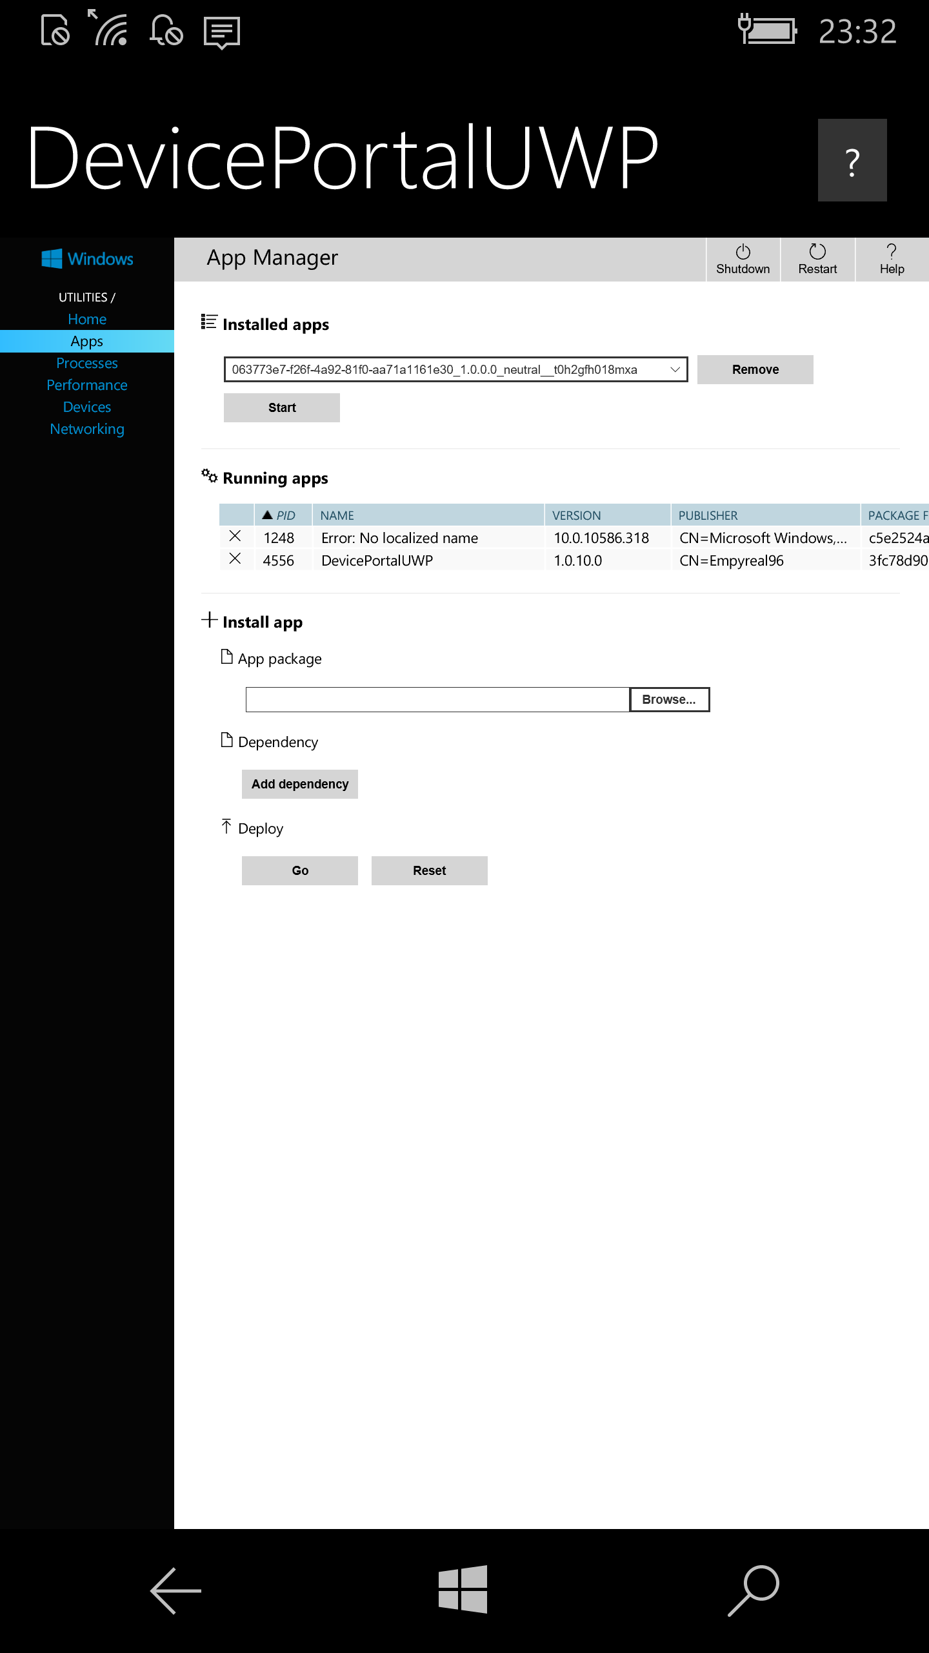This screenshot has height=1653, width=929.
Task: Open Help in App Manager toolbar
Action: click(x=892, y=260)
